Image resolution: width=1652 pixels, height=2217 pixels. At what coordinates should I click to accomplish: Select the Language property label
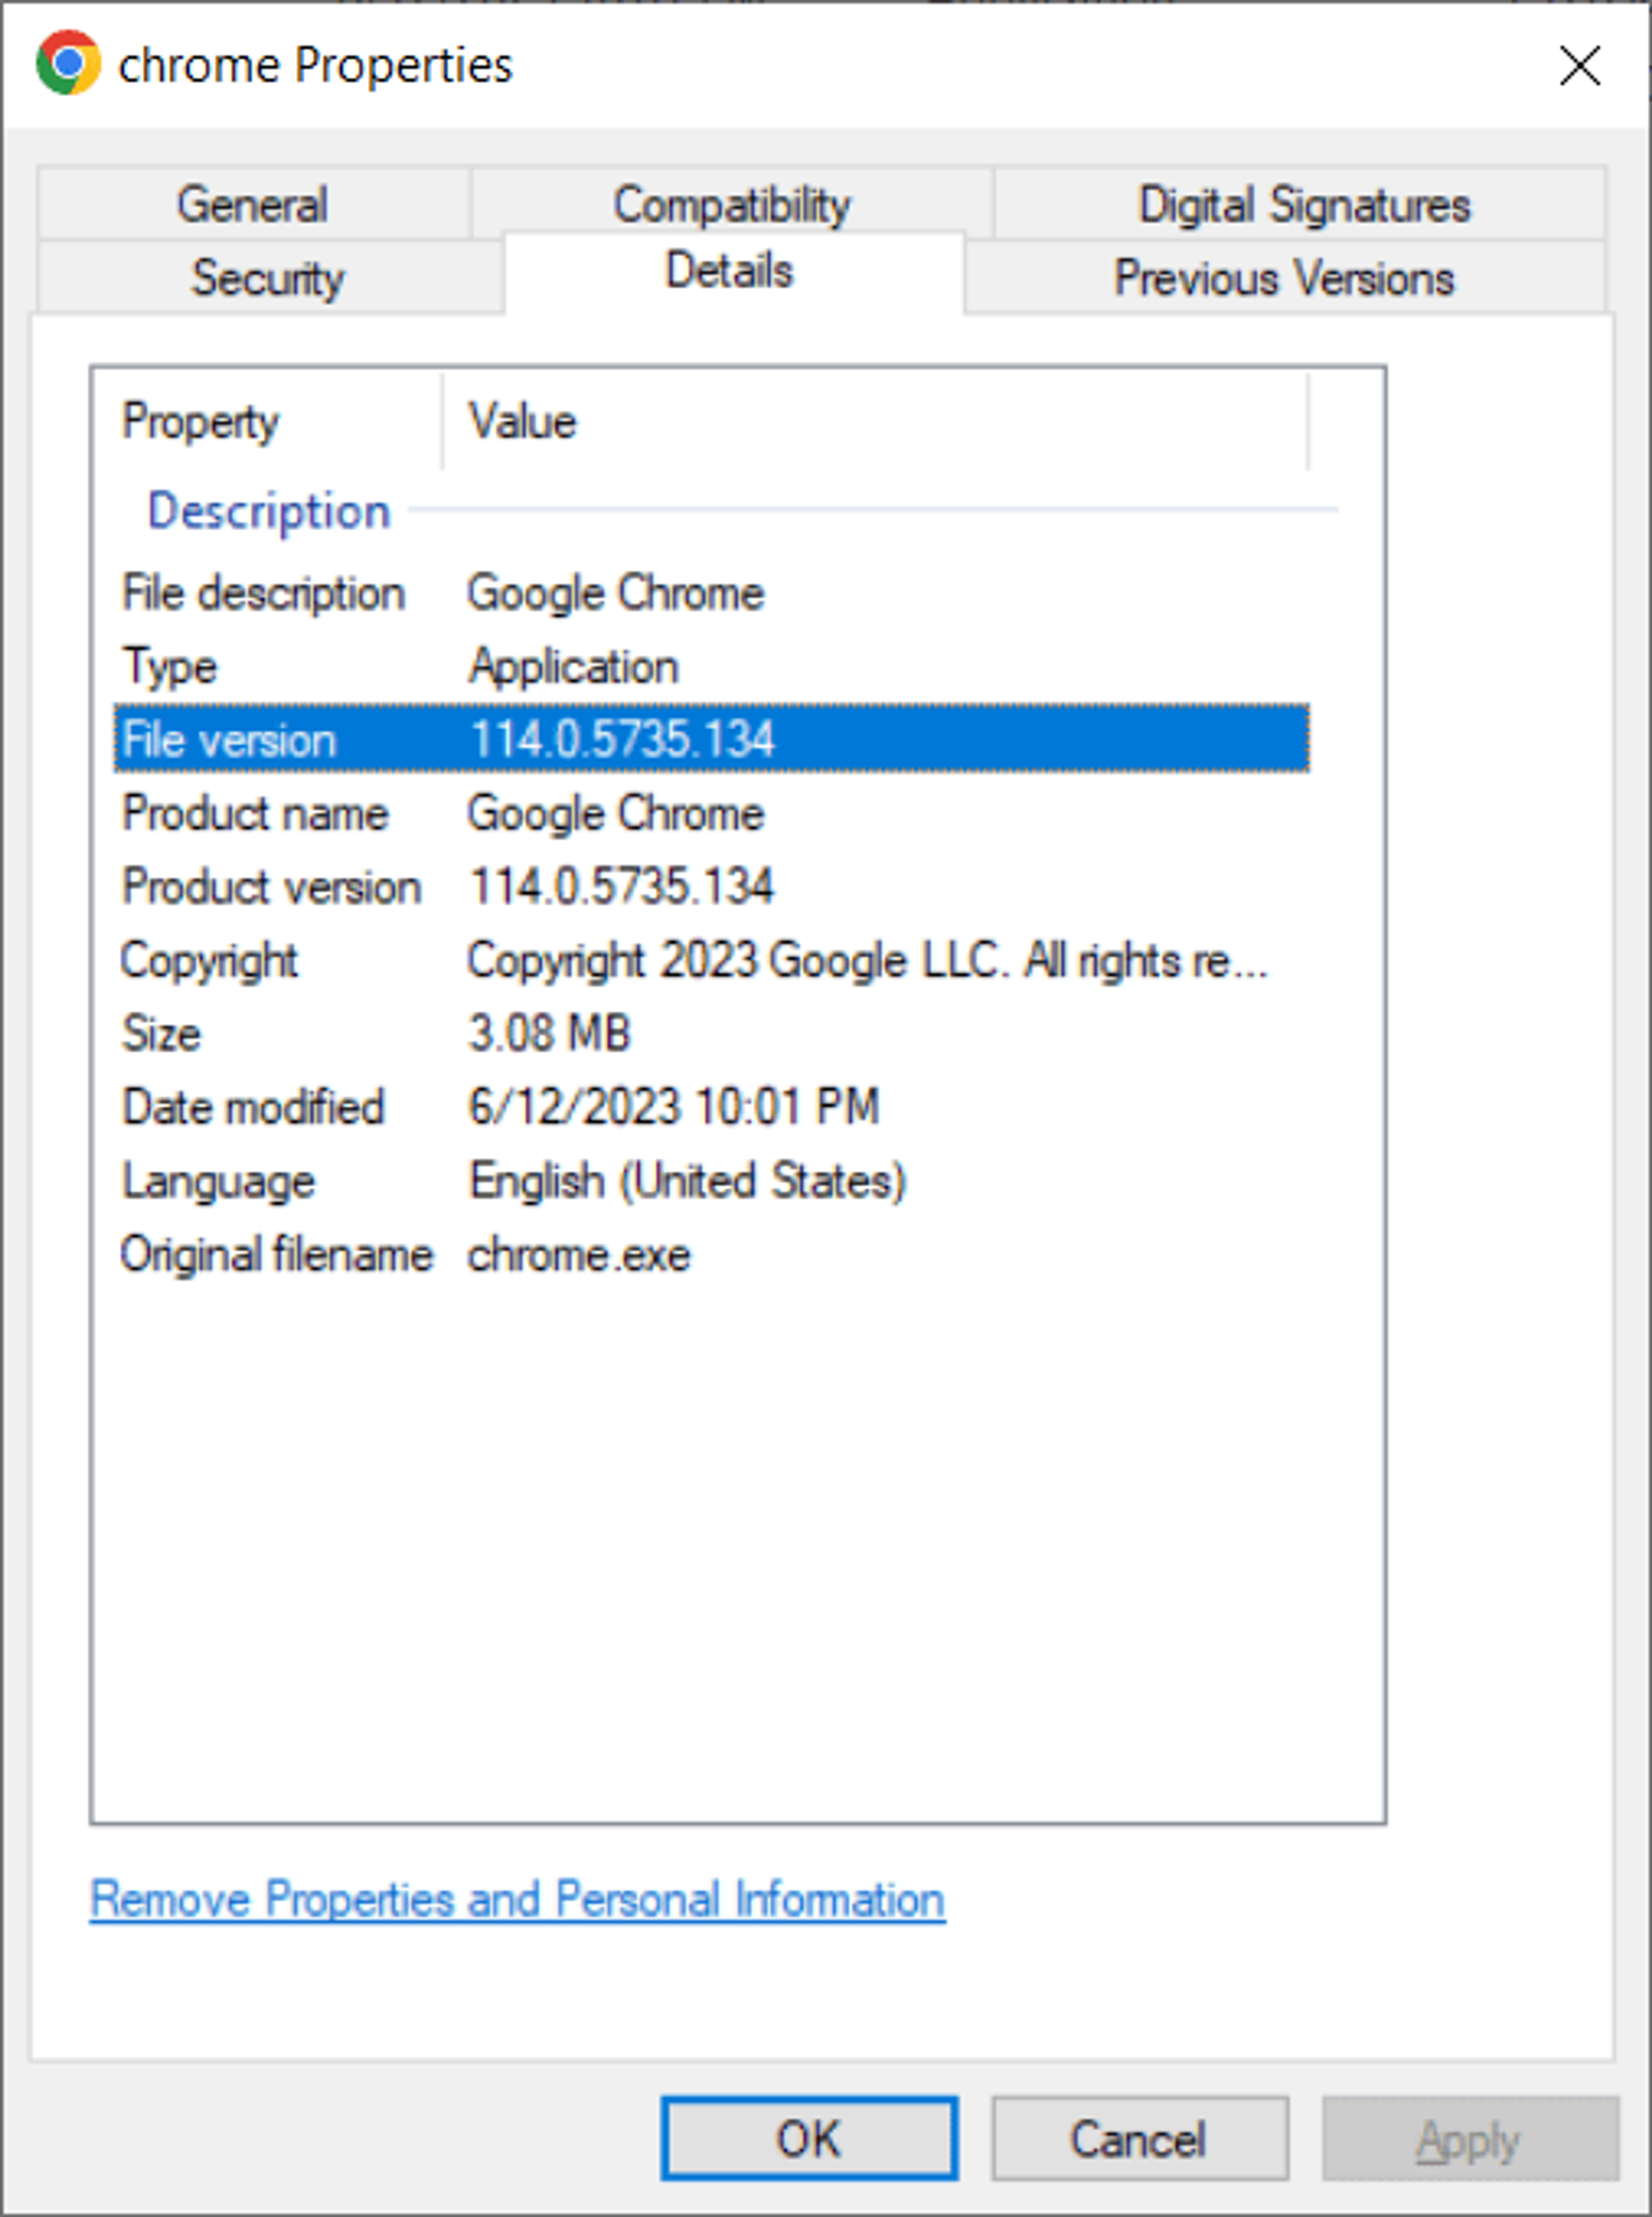point(218,1181)
